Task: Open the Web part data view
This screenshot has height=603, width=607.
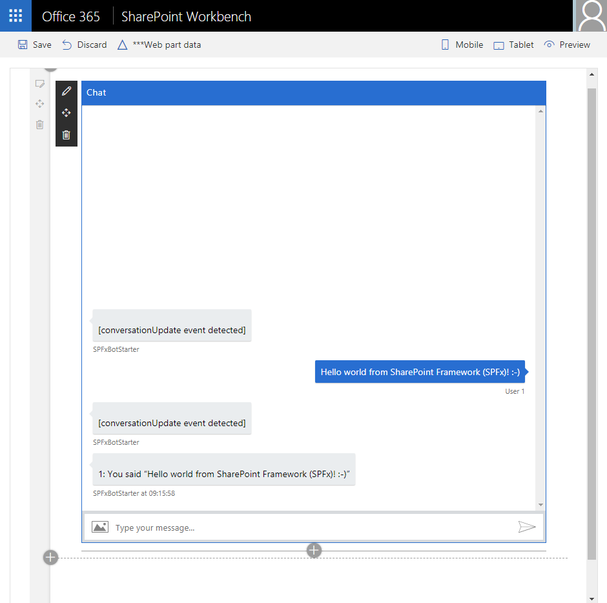Action: 159,45
